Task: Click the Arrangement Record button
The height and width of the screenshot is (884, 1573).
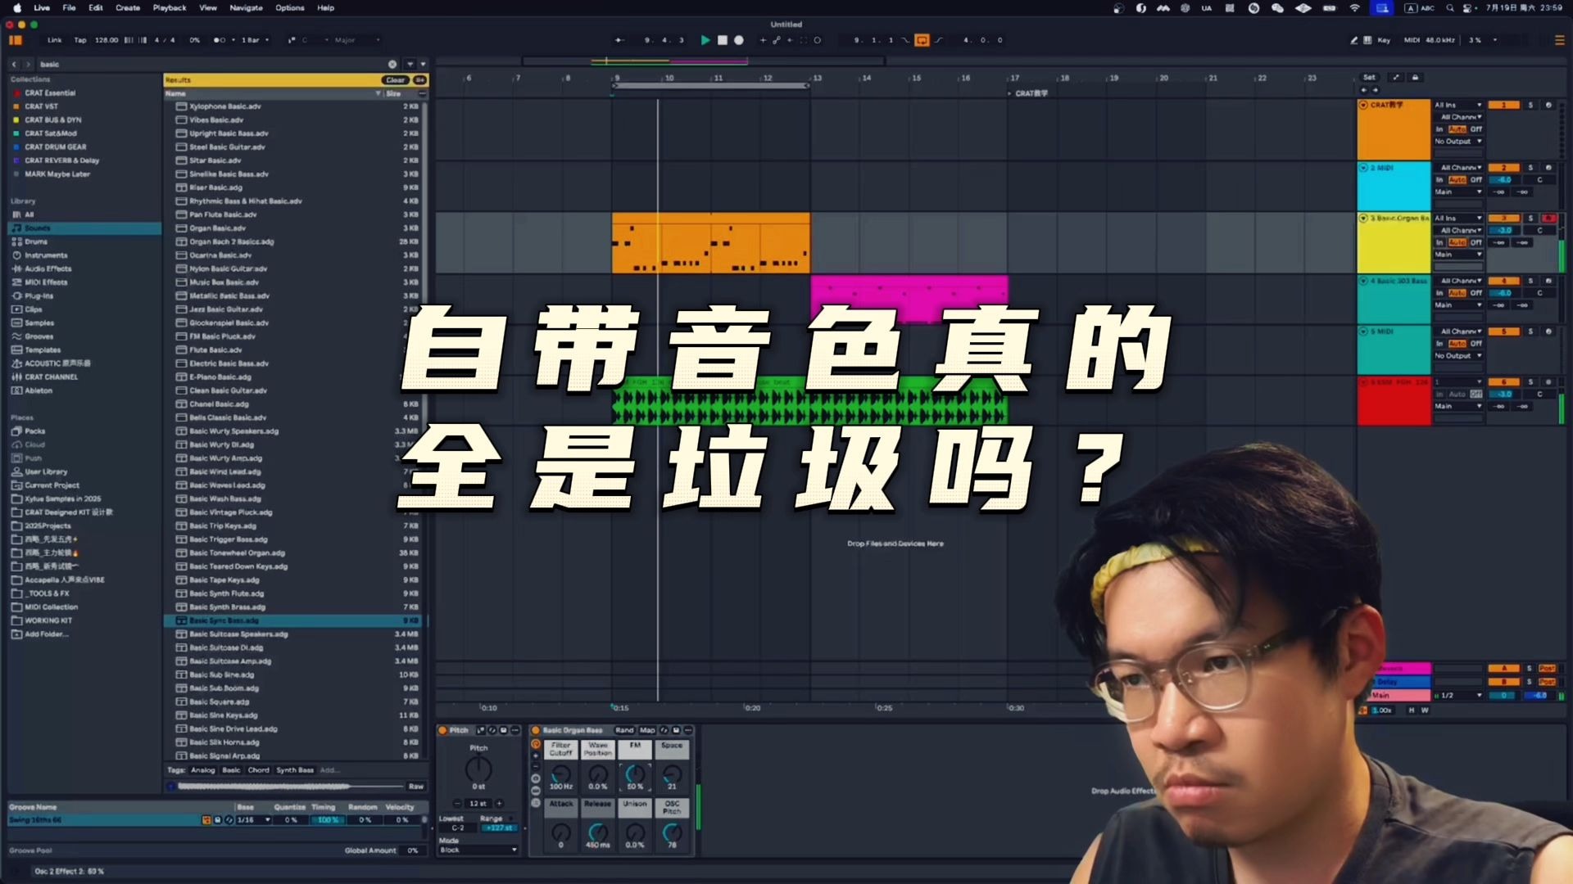Action: pos(739,40)
